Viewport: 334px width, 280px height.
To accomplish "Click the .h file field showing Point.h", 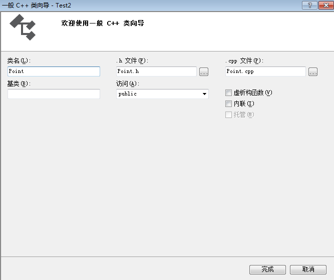I will [156, 71].
